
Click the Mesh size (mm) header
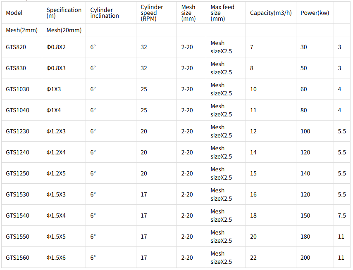click(x=188, y=13)
